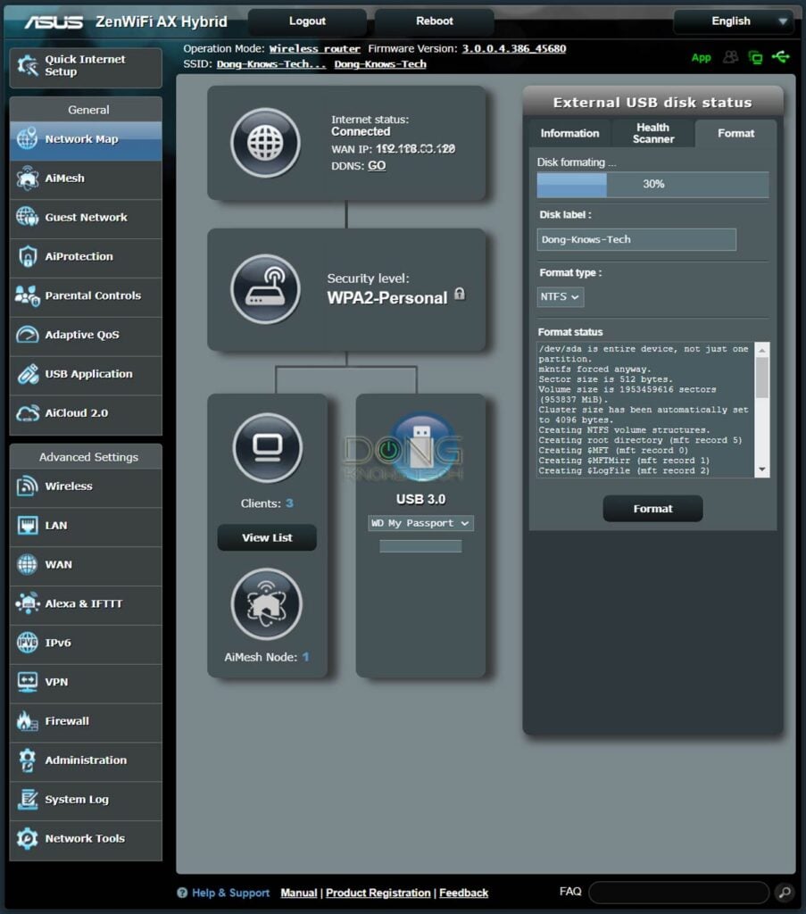The width and height of the screenshot is (806, 914).
Task: Click the USB 3.0 drive icon
Action: 421,447
